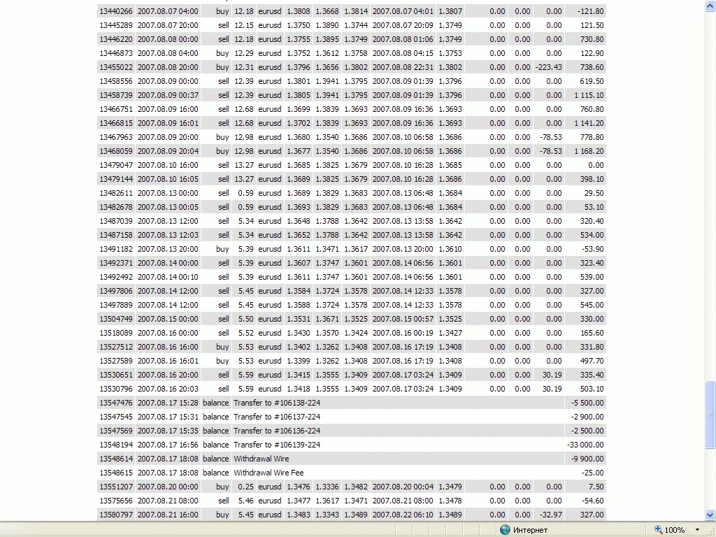The height and width of the screenshot is (537, 716).
Task: Open the 100% zoom level dropdown arrow
Action: point(697,530)
